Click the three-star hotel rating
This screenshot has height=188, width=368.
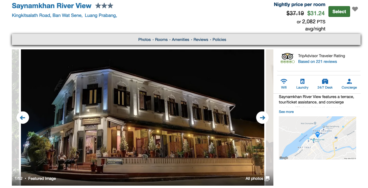(104, 6)
